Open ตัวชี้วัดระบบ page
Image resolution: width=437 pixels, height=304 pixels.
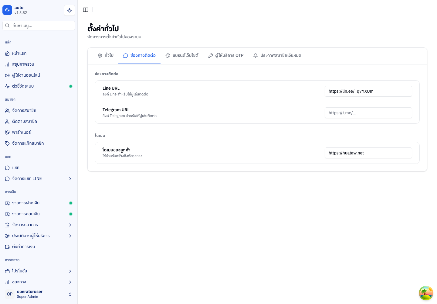coord(39,86)
